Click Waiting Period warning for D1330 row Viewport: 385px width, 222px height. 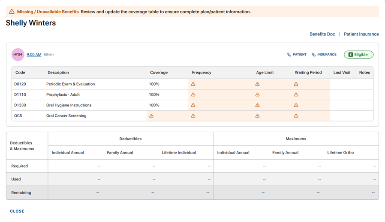click(296, 105)
